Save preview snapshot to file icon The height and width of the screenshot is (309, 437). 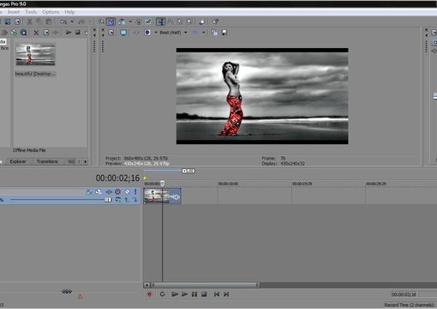(224, 33)
